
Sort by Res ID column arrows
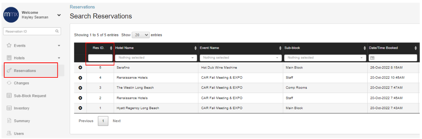pyautogui.click(x=111, y=48)
